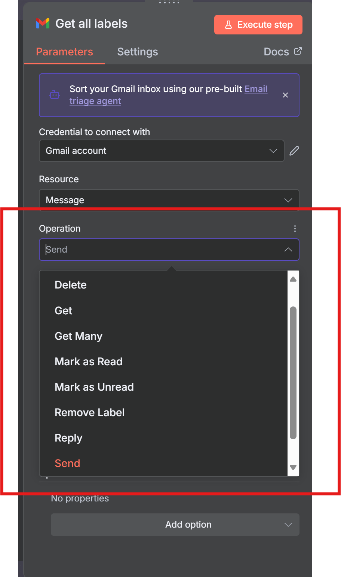Pick the Remove Label operation

tap(90, 412)
